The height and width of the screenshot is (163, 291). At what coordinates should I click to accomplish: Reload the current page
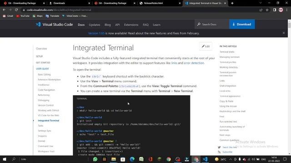(16, 10)
